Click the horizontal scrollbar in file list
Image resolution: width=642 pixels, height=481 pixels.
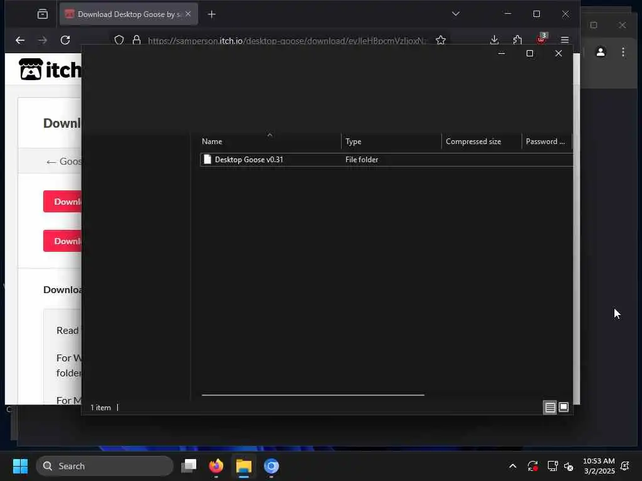pos(313,395)
